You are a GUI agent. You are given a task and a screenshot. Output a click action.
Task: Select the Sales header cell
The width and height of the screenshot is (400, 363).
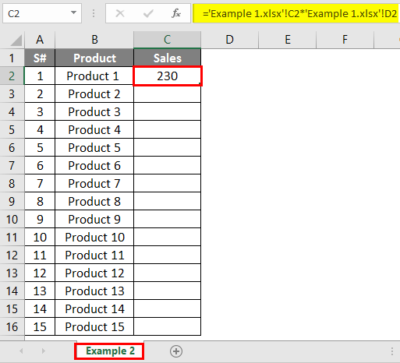[167, 58]
